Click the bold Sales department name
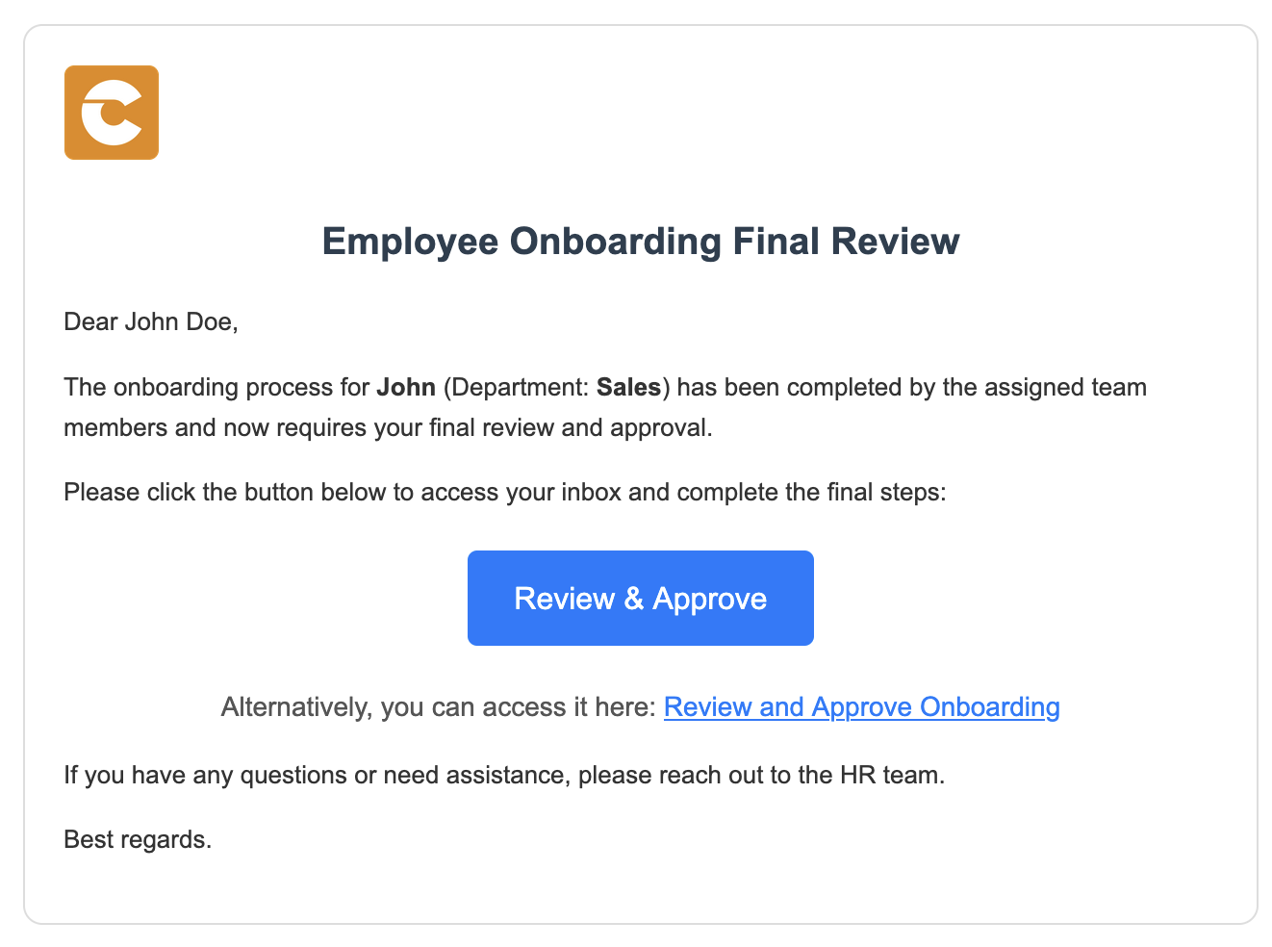 [x=628, y=388]
